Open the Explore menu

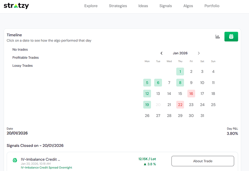pos(91,6)
